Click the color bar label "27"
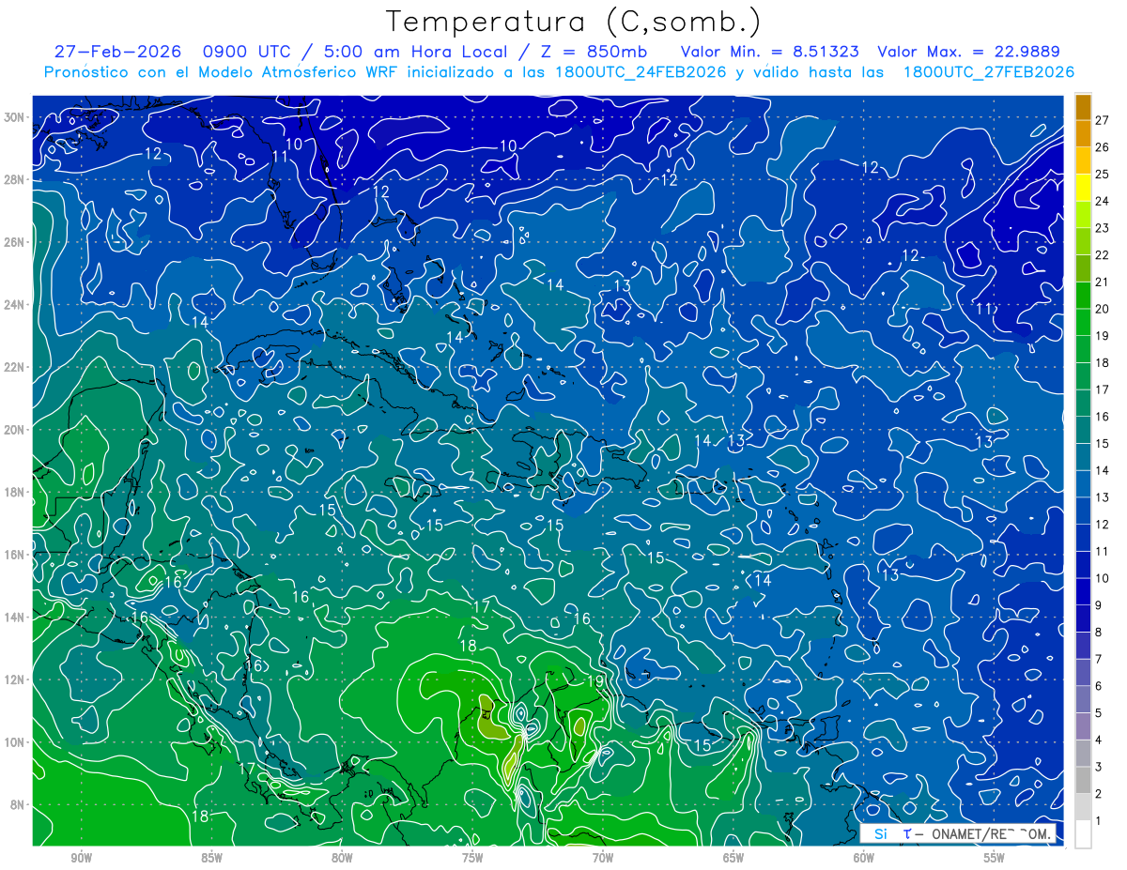The height and width of the screenshot is (870, 1127). click(1103, 119)
